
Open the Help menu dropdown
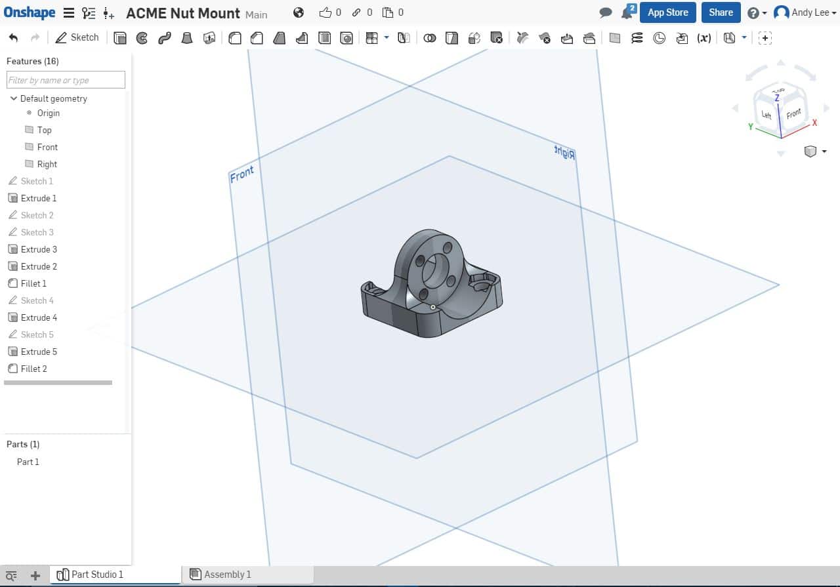(757, 13)
